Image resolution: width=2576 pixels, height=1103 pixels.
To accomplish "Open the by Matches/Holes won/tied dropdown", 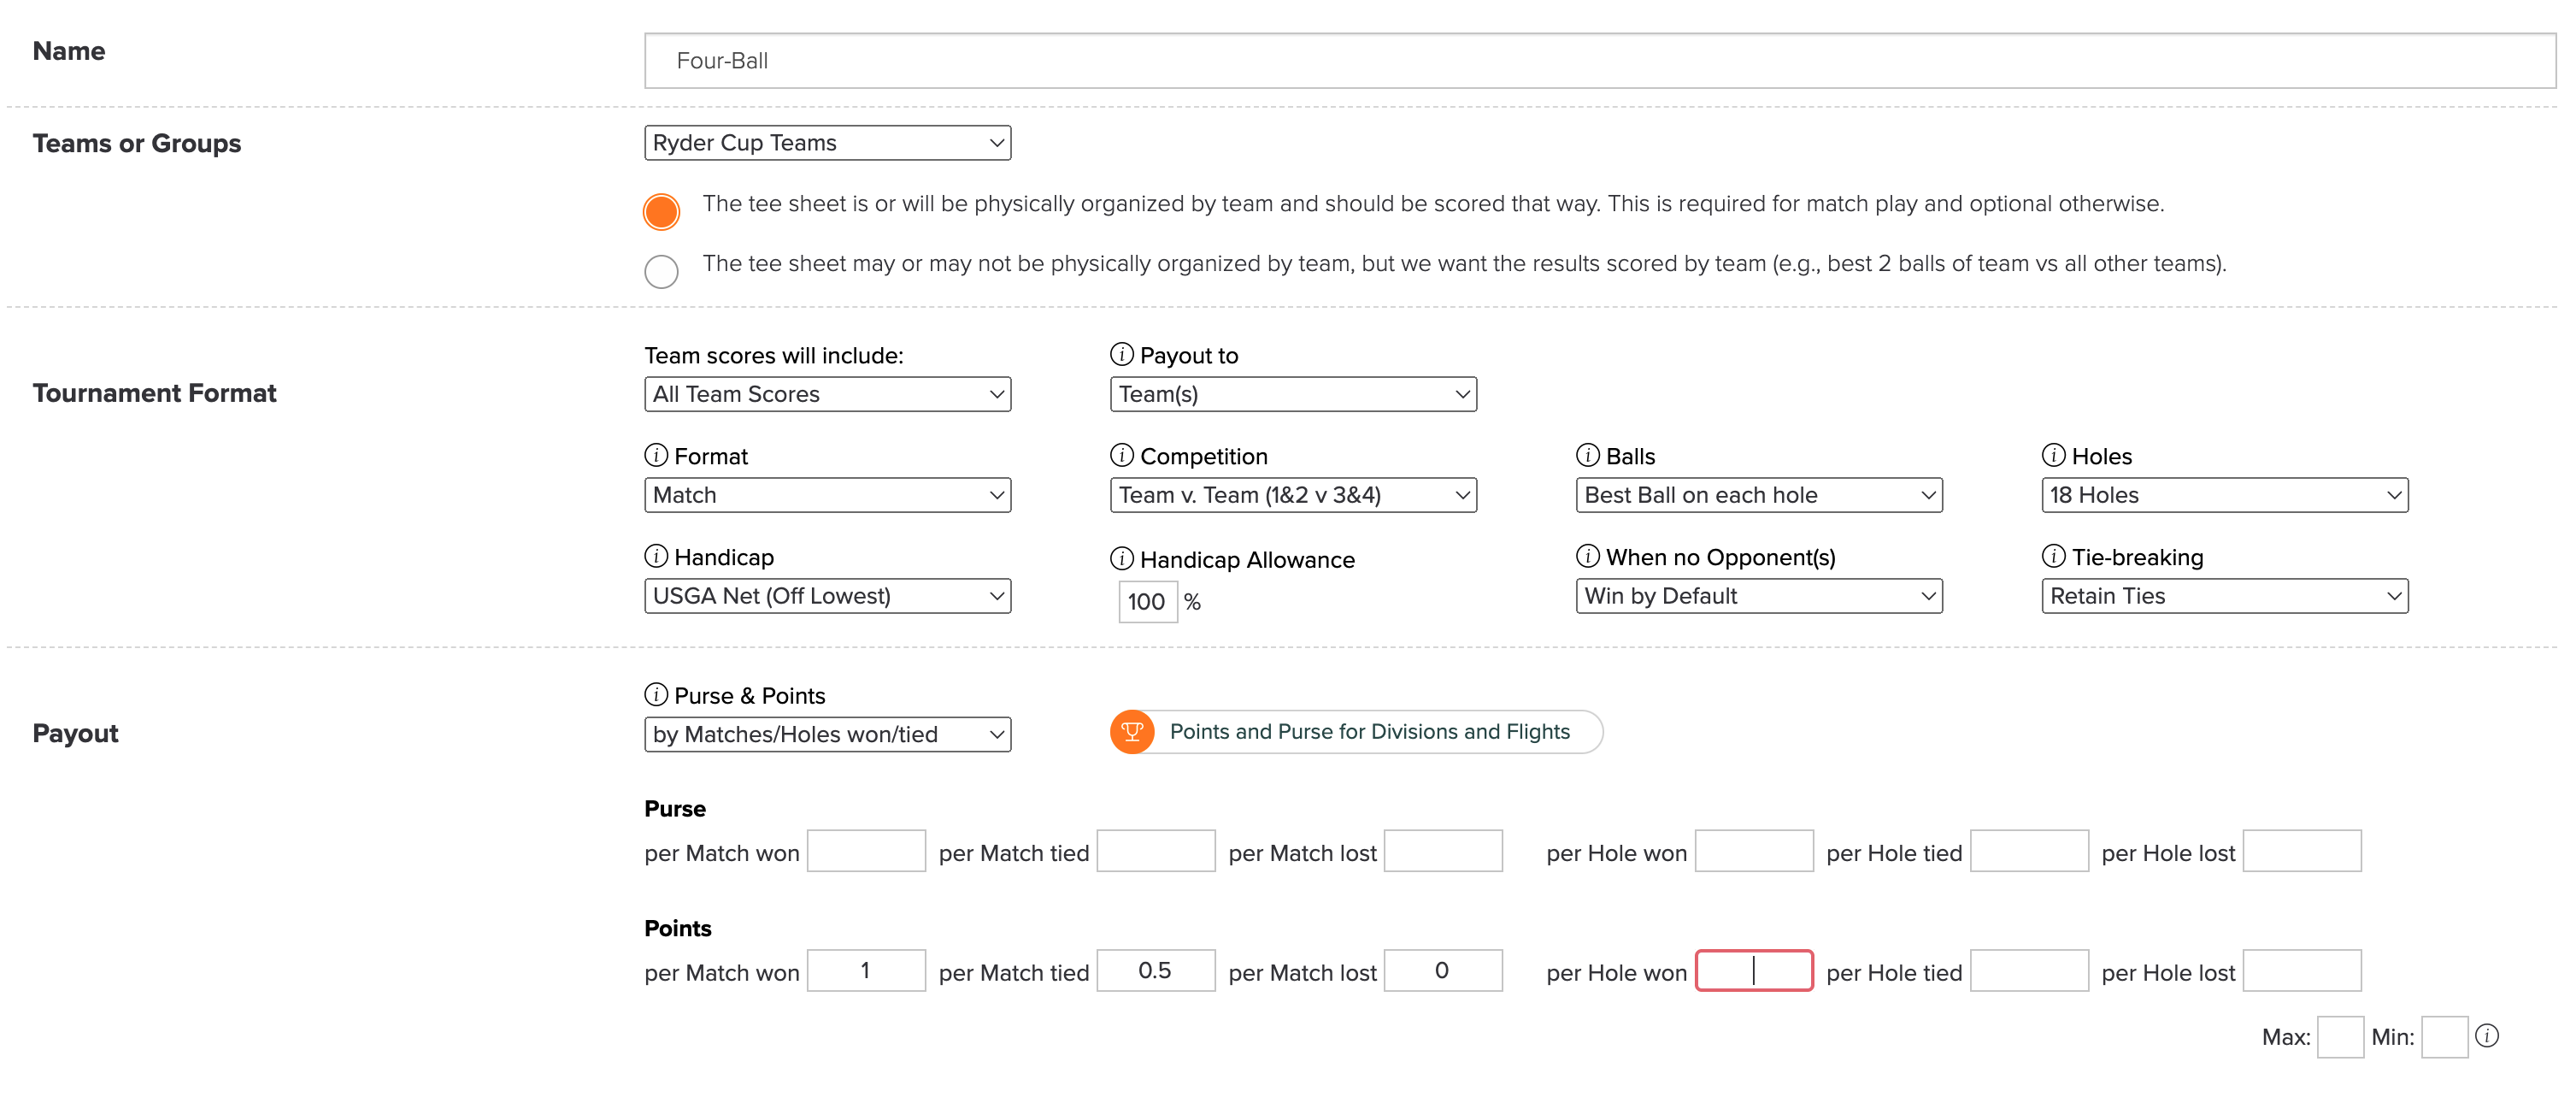I will point(827,734).
